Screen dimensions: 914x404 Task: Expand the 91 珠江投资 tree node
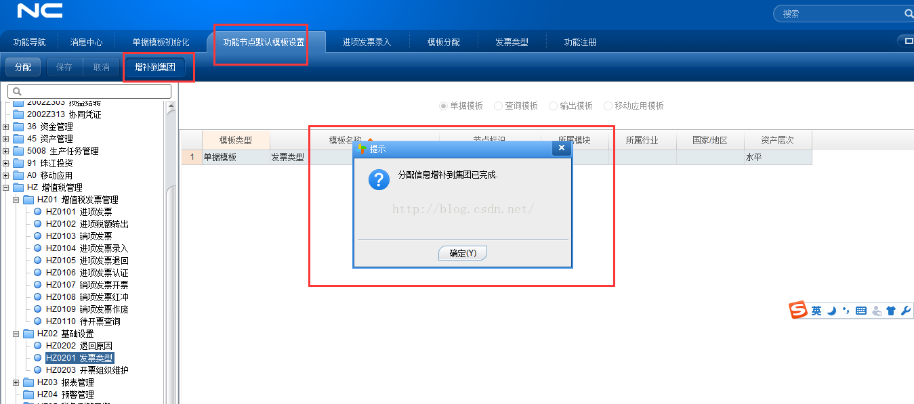pos(6,163)
